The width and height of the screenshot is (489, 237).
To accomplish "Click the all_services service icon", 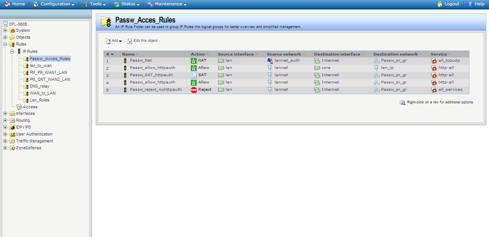I will click(434, 90).
